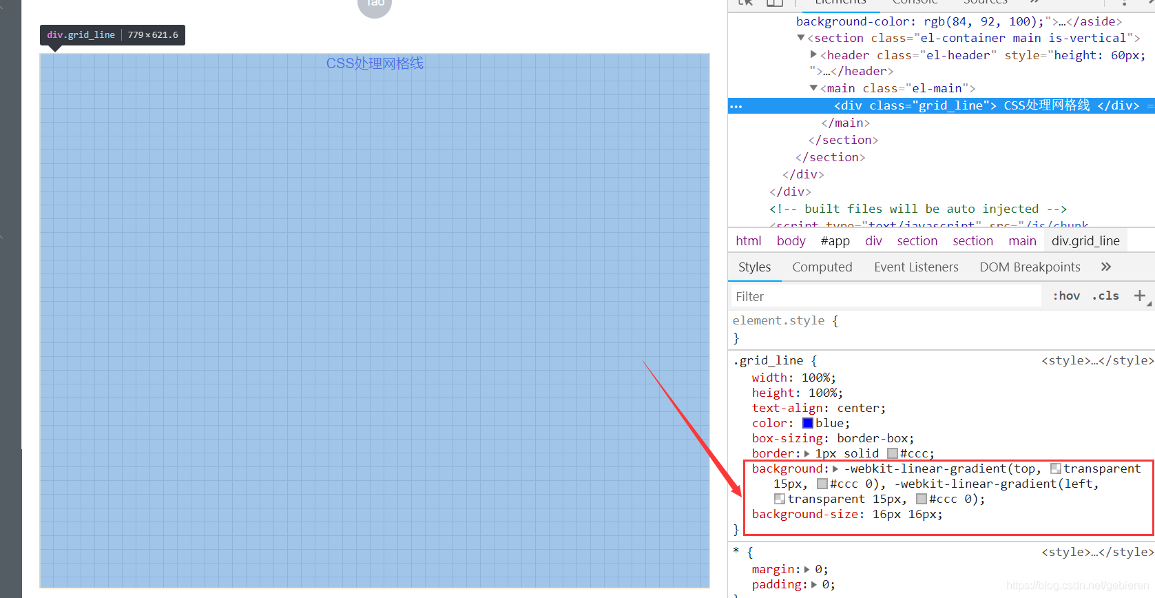
Task: Click the text-align: center declaration
Action: coord(819,408)
